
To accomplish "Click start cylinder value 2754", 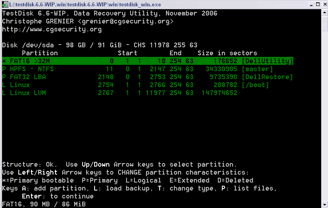I will pyautogui.click(x=106, y=85).
